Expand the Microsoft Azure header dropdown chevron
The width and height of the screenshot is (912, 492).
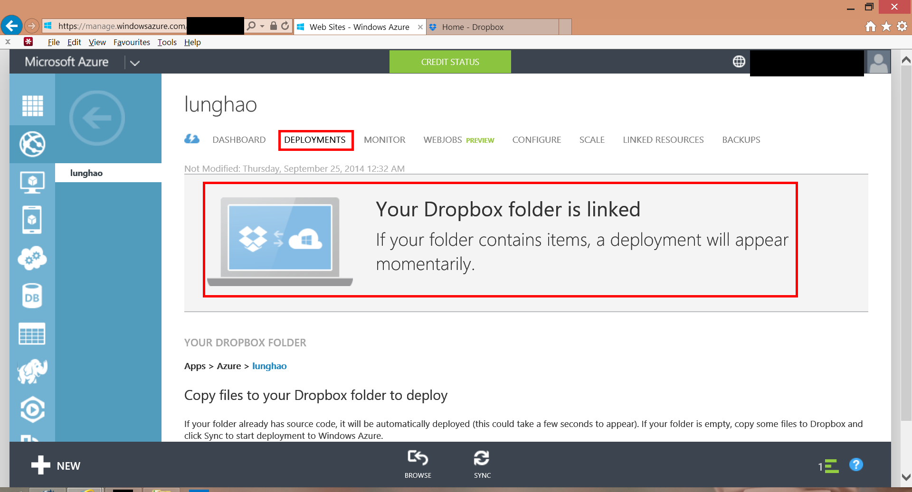135,63
